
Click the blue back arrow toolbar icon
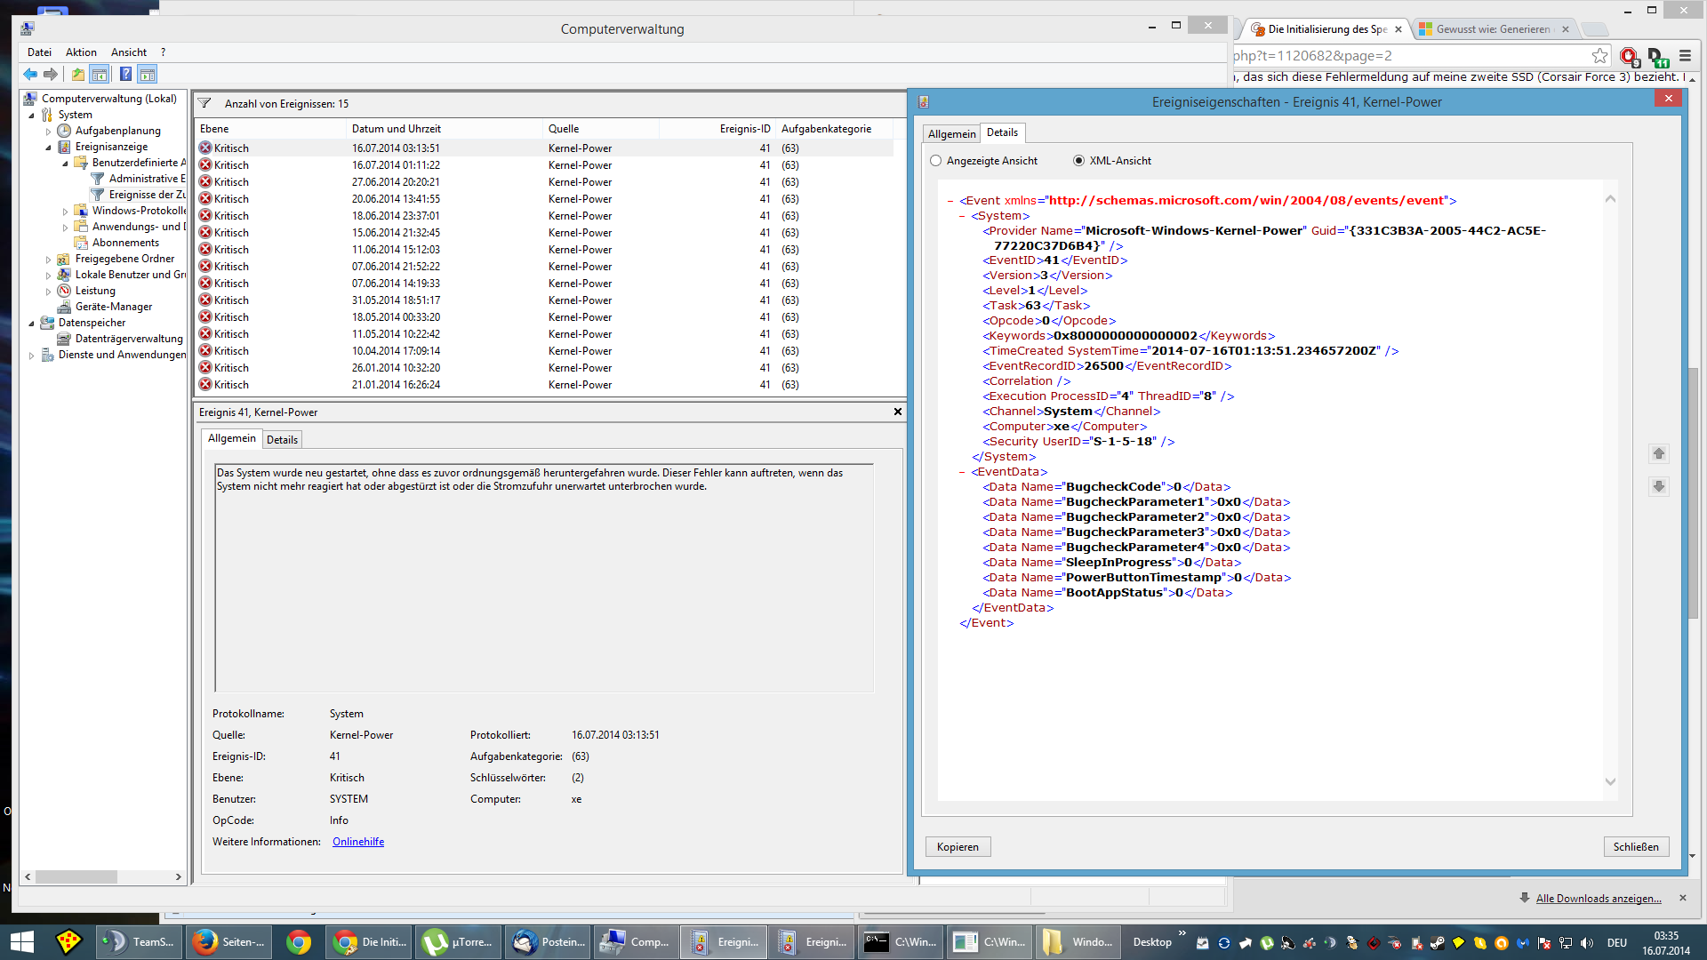point(30,75)
